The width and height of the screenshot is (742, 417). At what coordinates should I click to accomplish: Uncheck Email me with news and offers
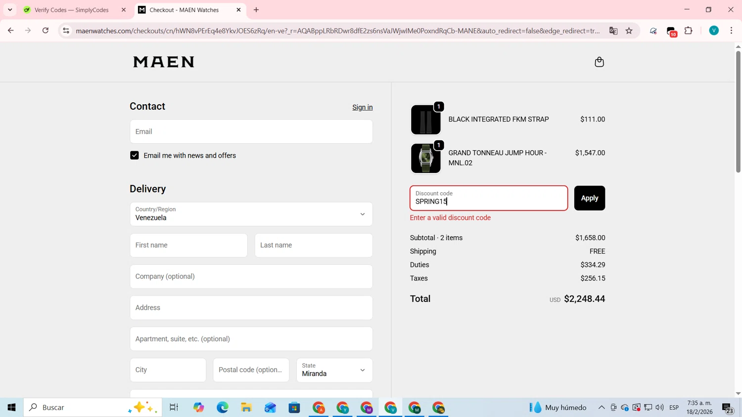134,155
